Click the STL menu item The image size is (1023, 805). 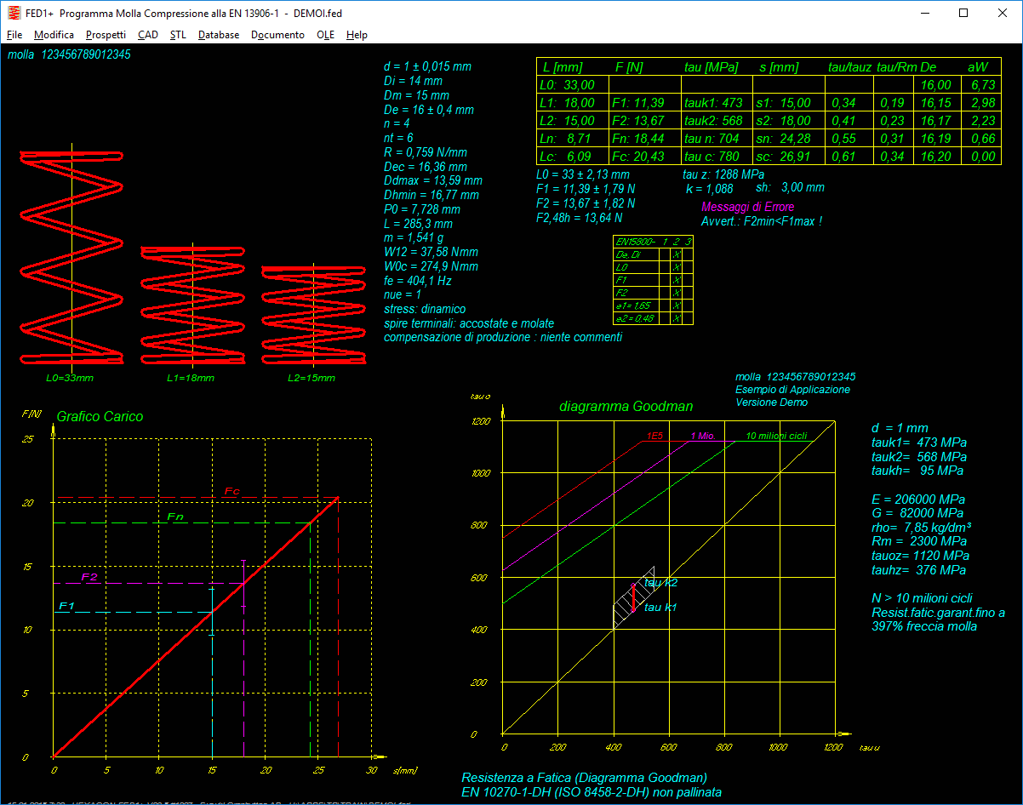click(x=178, y=35)
